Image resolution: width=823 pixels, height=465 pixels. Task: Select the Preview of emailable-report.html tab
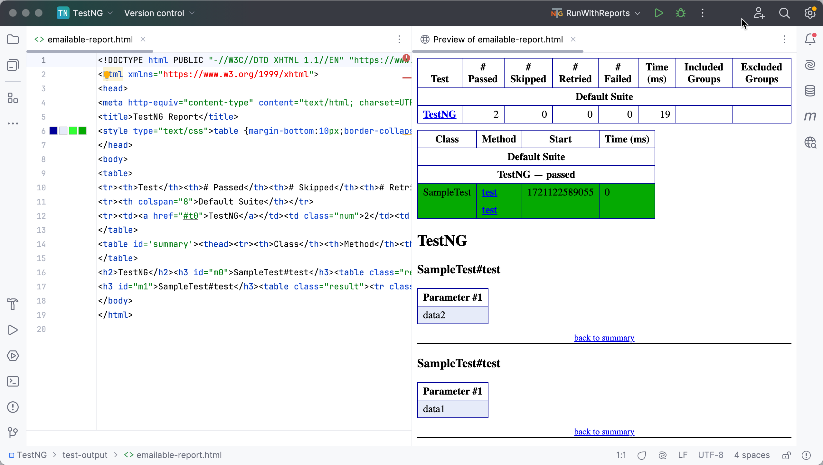coord(498,39)
